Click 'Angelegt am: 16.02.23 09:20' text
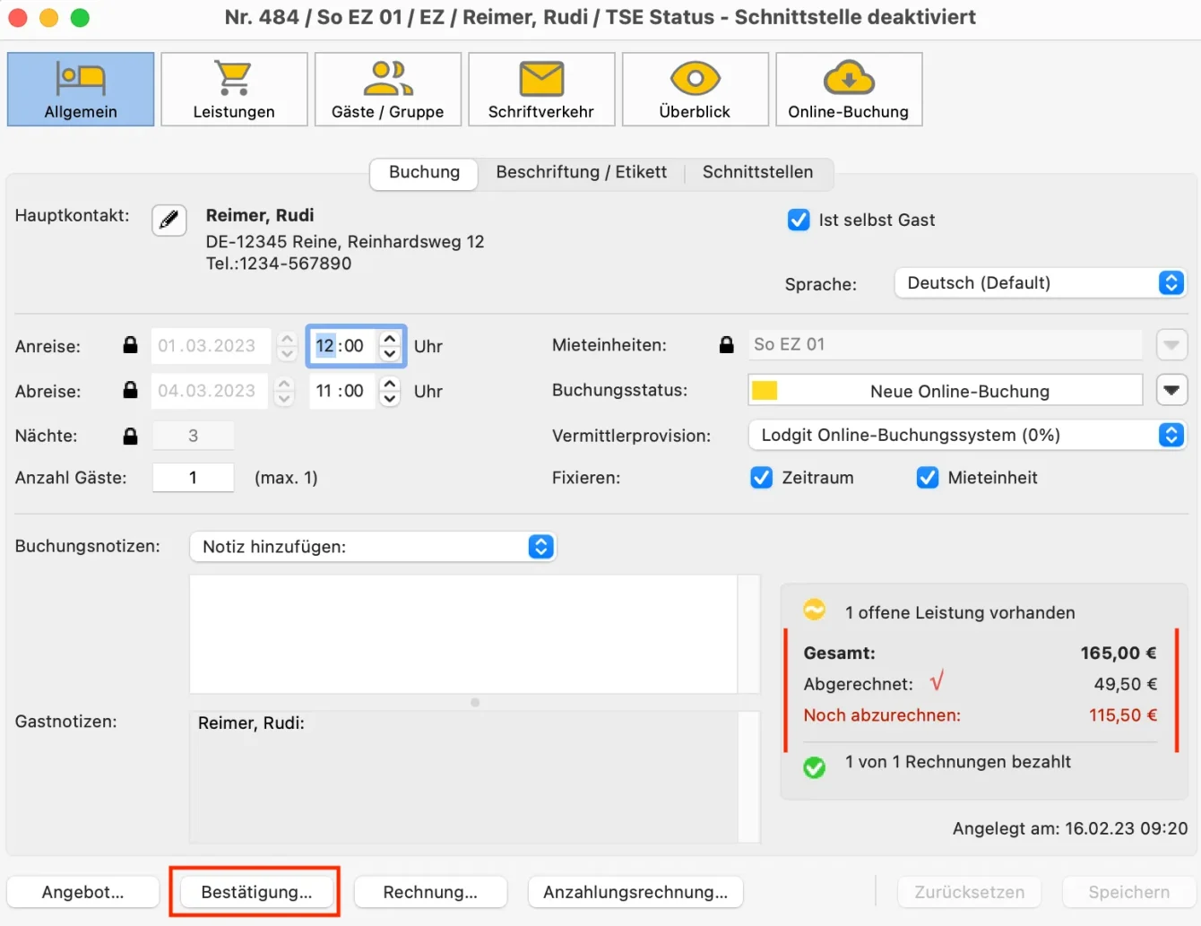The height and width of the screenshot is (926, 1201). click(x=1070, y=828)
